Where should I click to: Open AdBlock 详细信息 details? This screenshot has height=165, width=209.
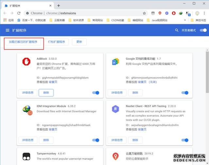28,93
